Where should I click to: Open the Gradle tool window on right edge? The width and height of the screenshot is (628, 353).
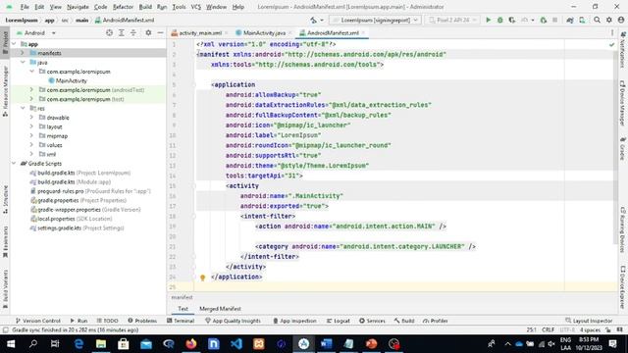[623, 149]
